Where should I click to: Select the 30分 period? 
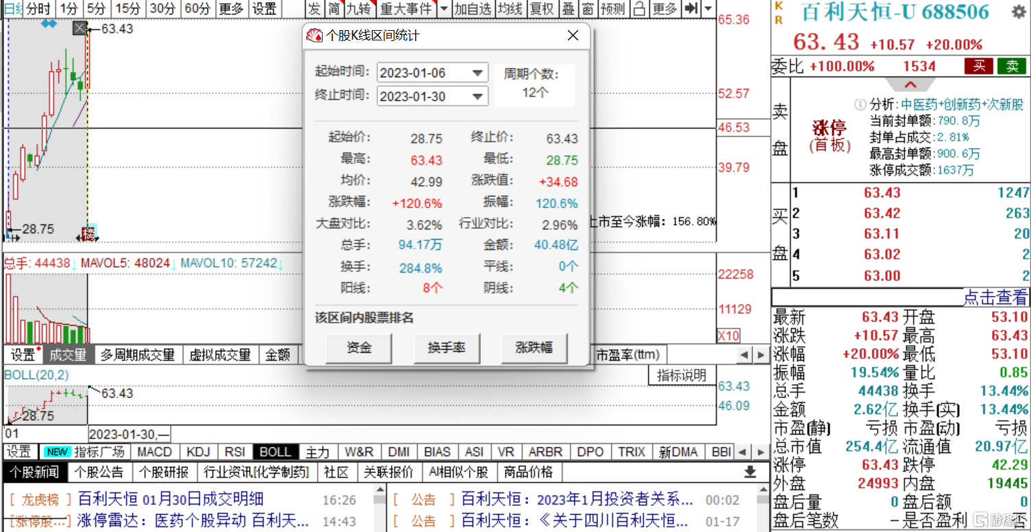point(162,9)
